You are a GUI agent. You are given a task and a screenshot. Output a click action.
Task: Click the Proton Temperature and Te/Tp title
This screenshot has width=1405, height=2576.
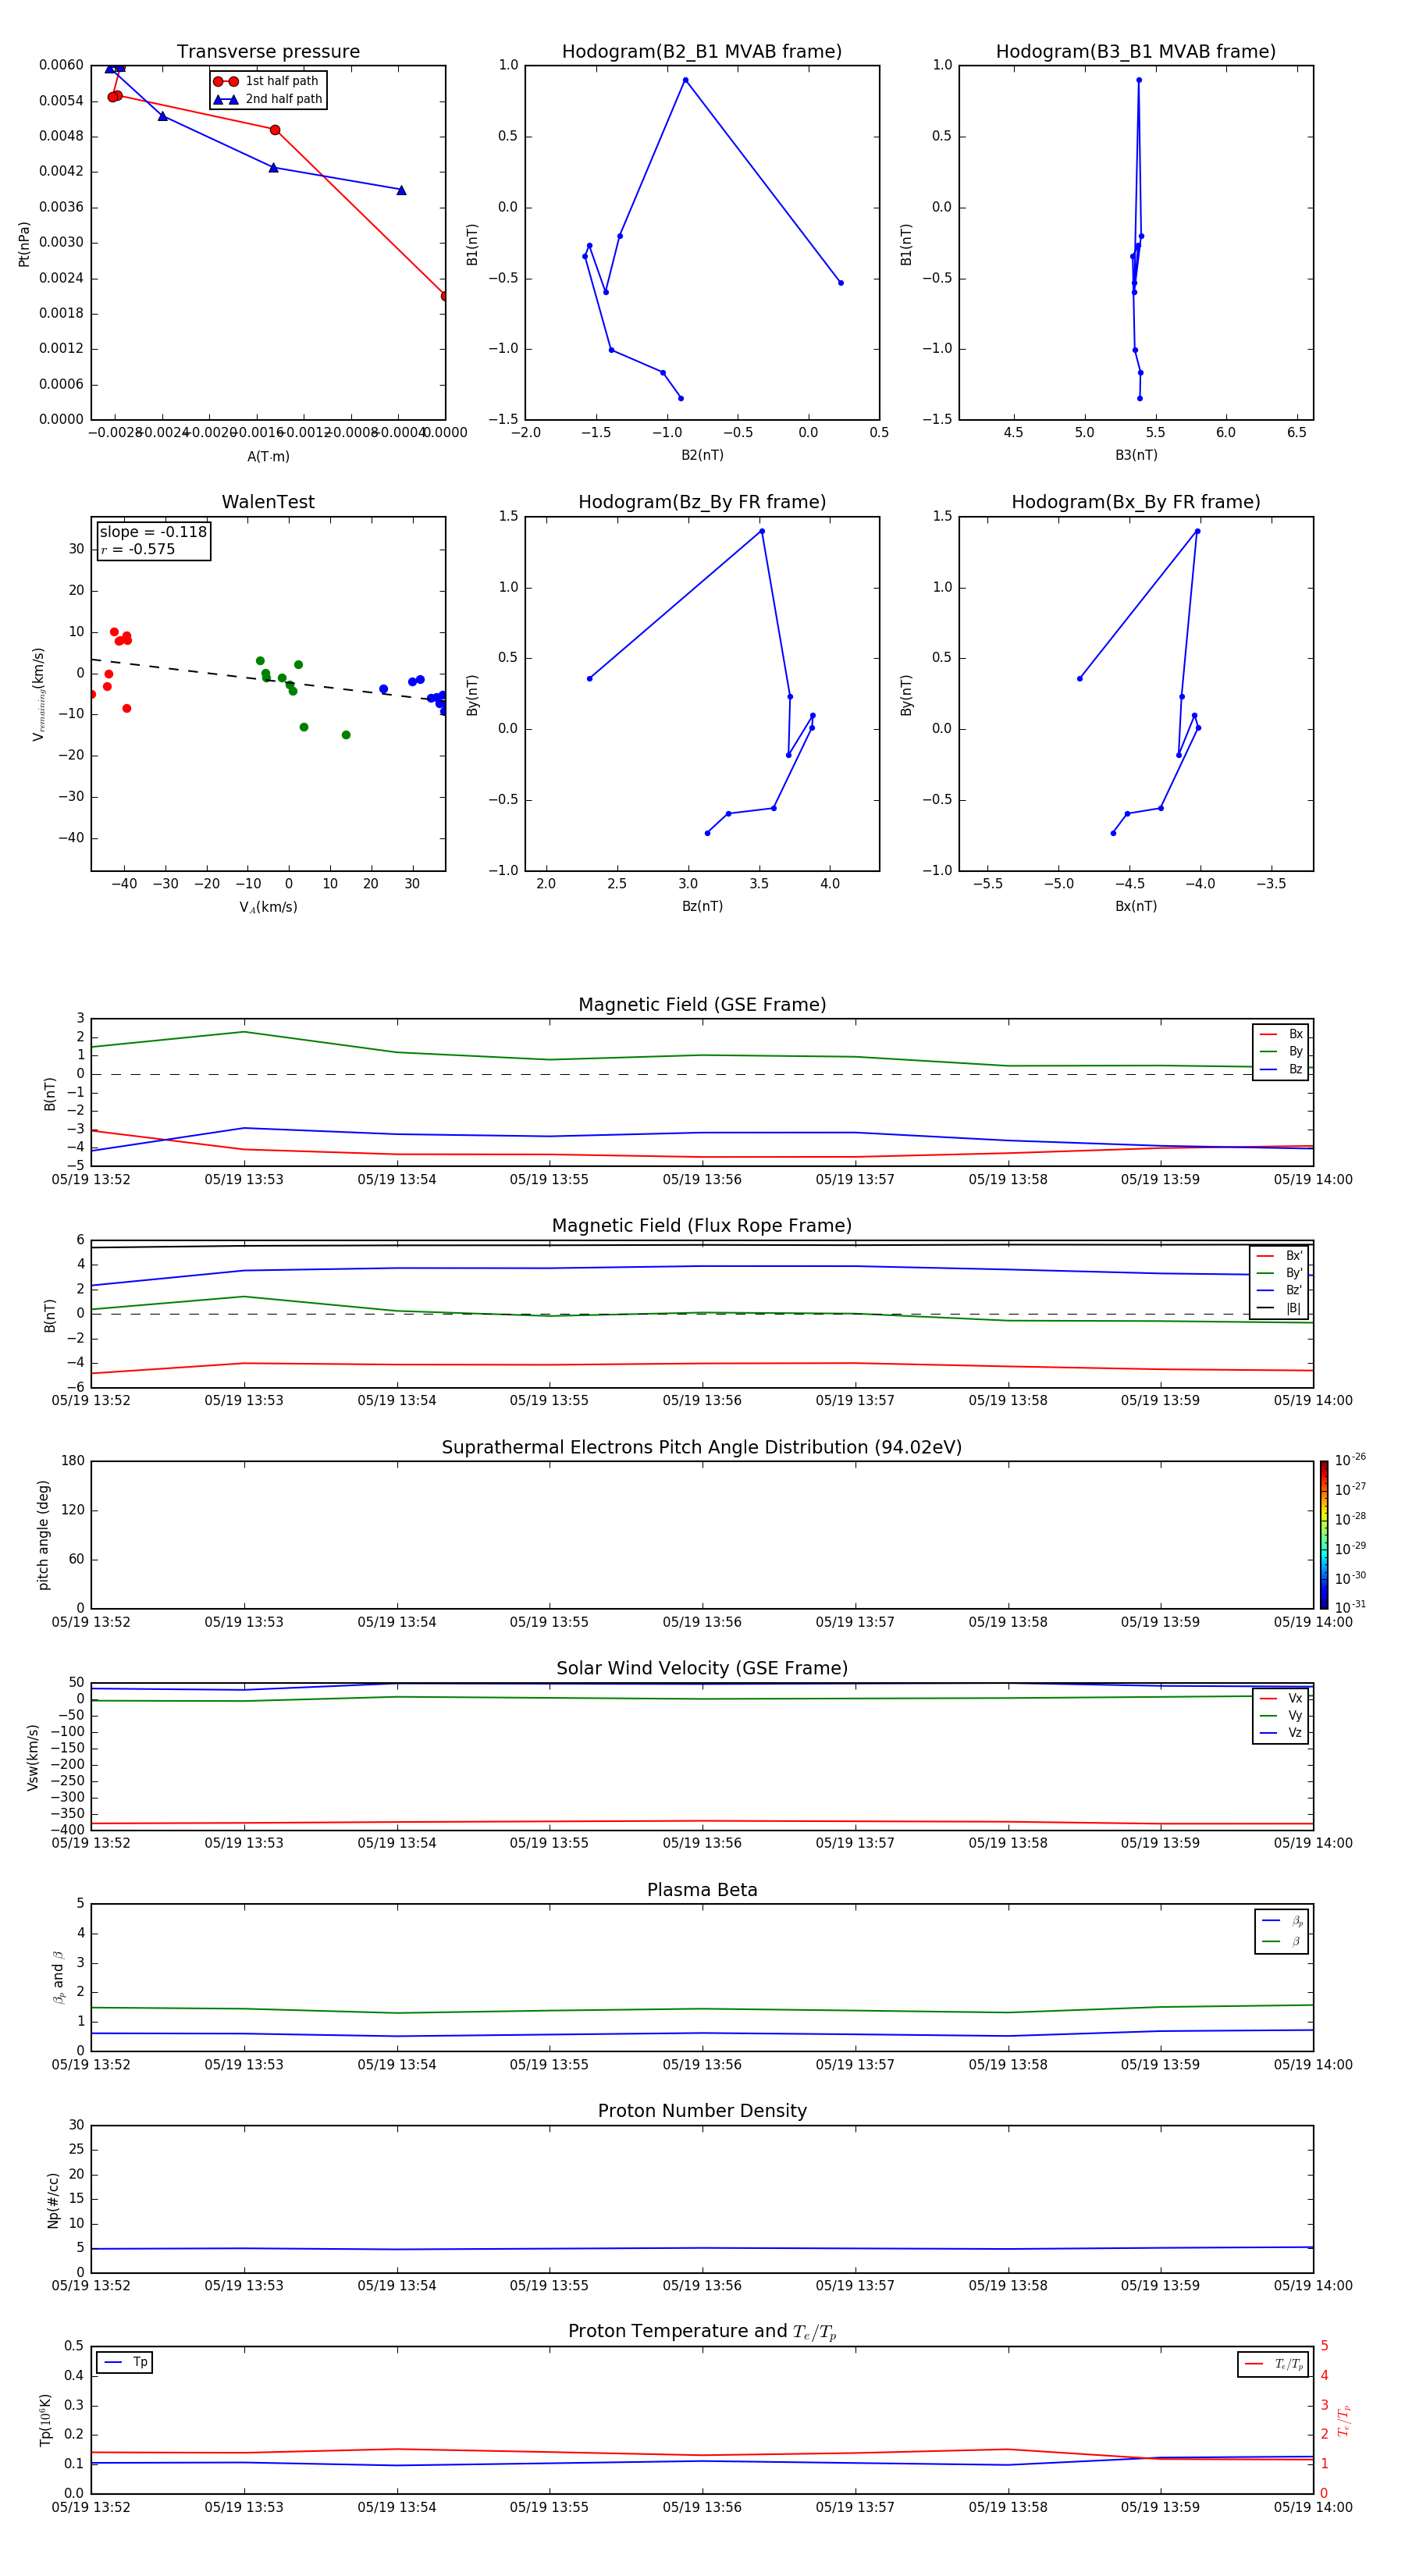point(702,2332)
